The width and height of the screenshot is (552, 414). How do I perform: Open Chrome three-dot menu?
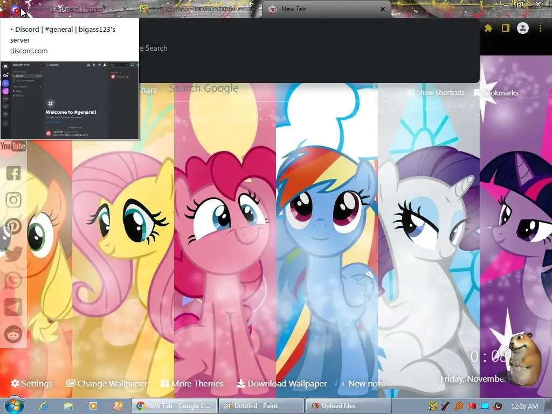pyautogui.click(x=540, y=28)
